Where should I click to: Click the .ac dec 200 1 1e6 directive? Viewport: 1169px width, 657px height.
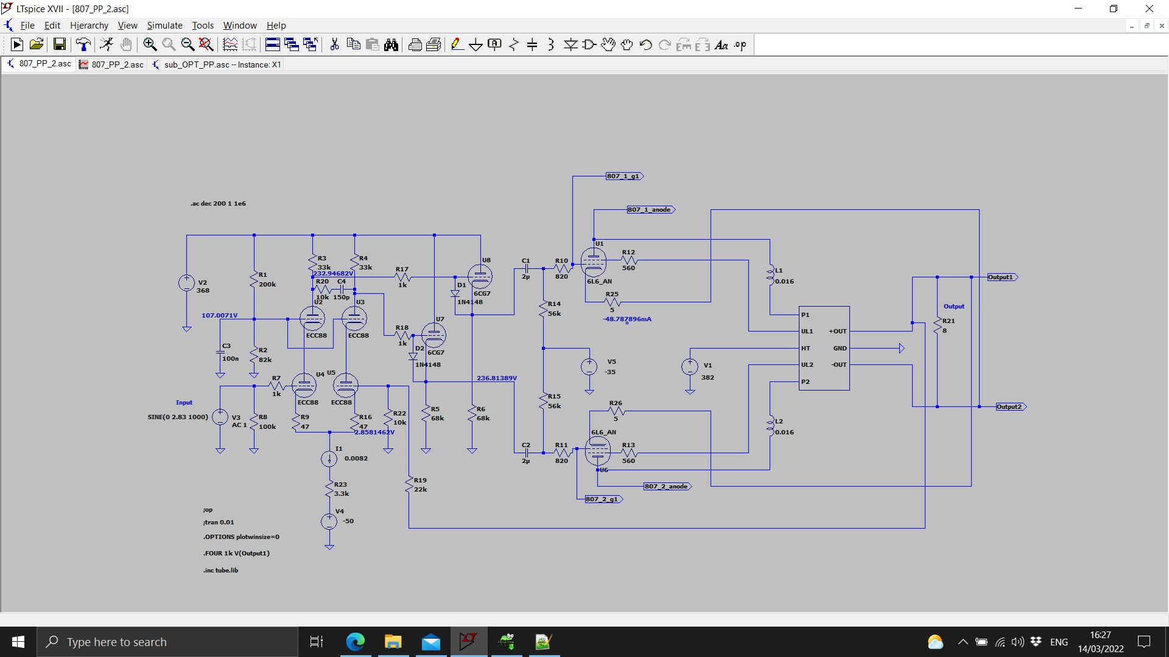pos(218,204)
